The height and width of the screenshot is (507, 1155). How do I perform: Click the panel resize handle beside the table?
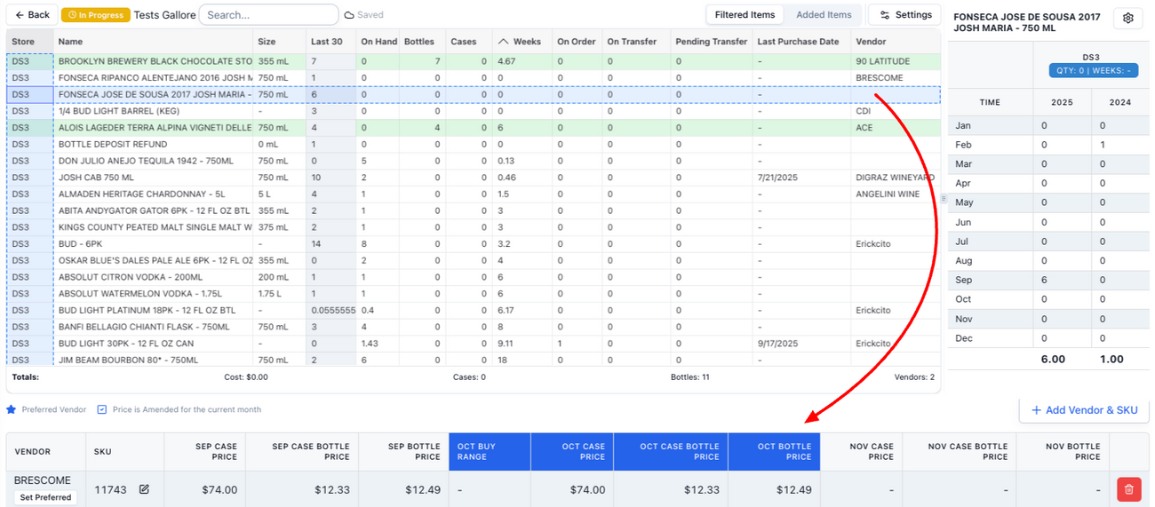[944, 199]
